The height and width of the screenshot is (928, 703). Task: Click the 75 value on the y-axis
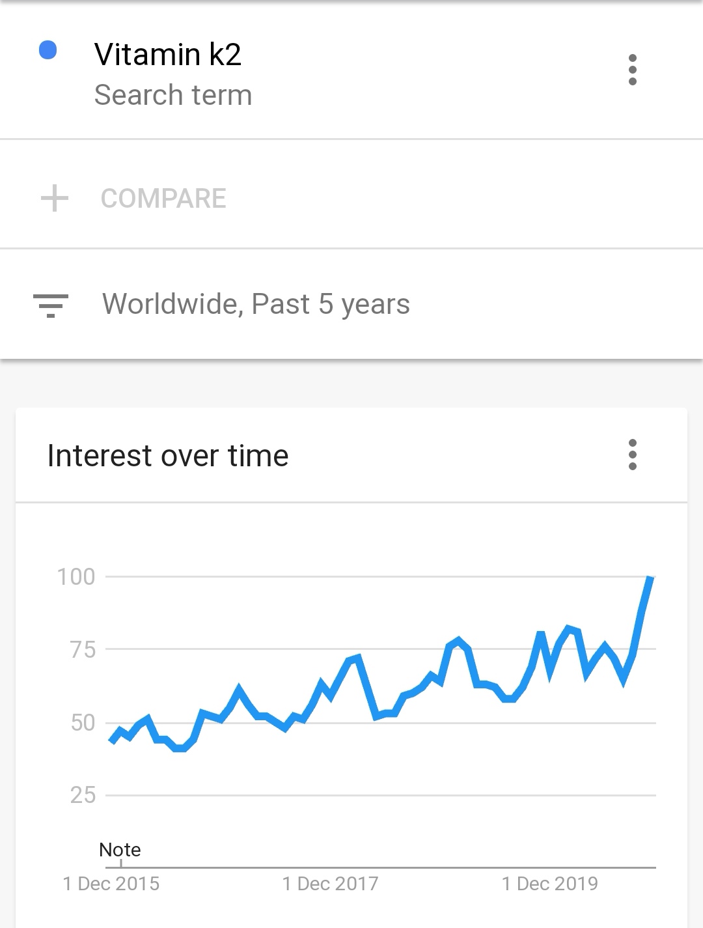tap(83, 649)
